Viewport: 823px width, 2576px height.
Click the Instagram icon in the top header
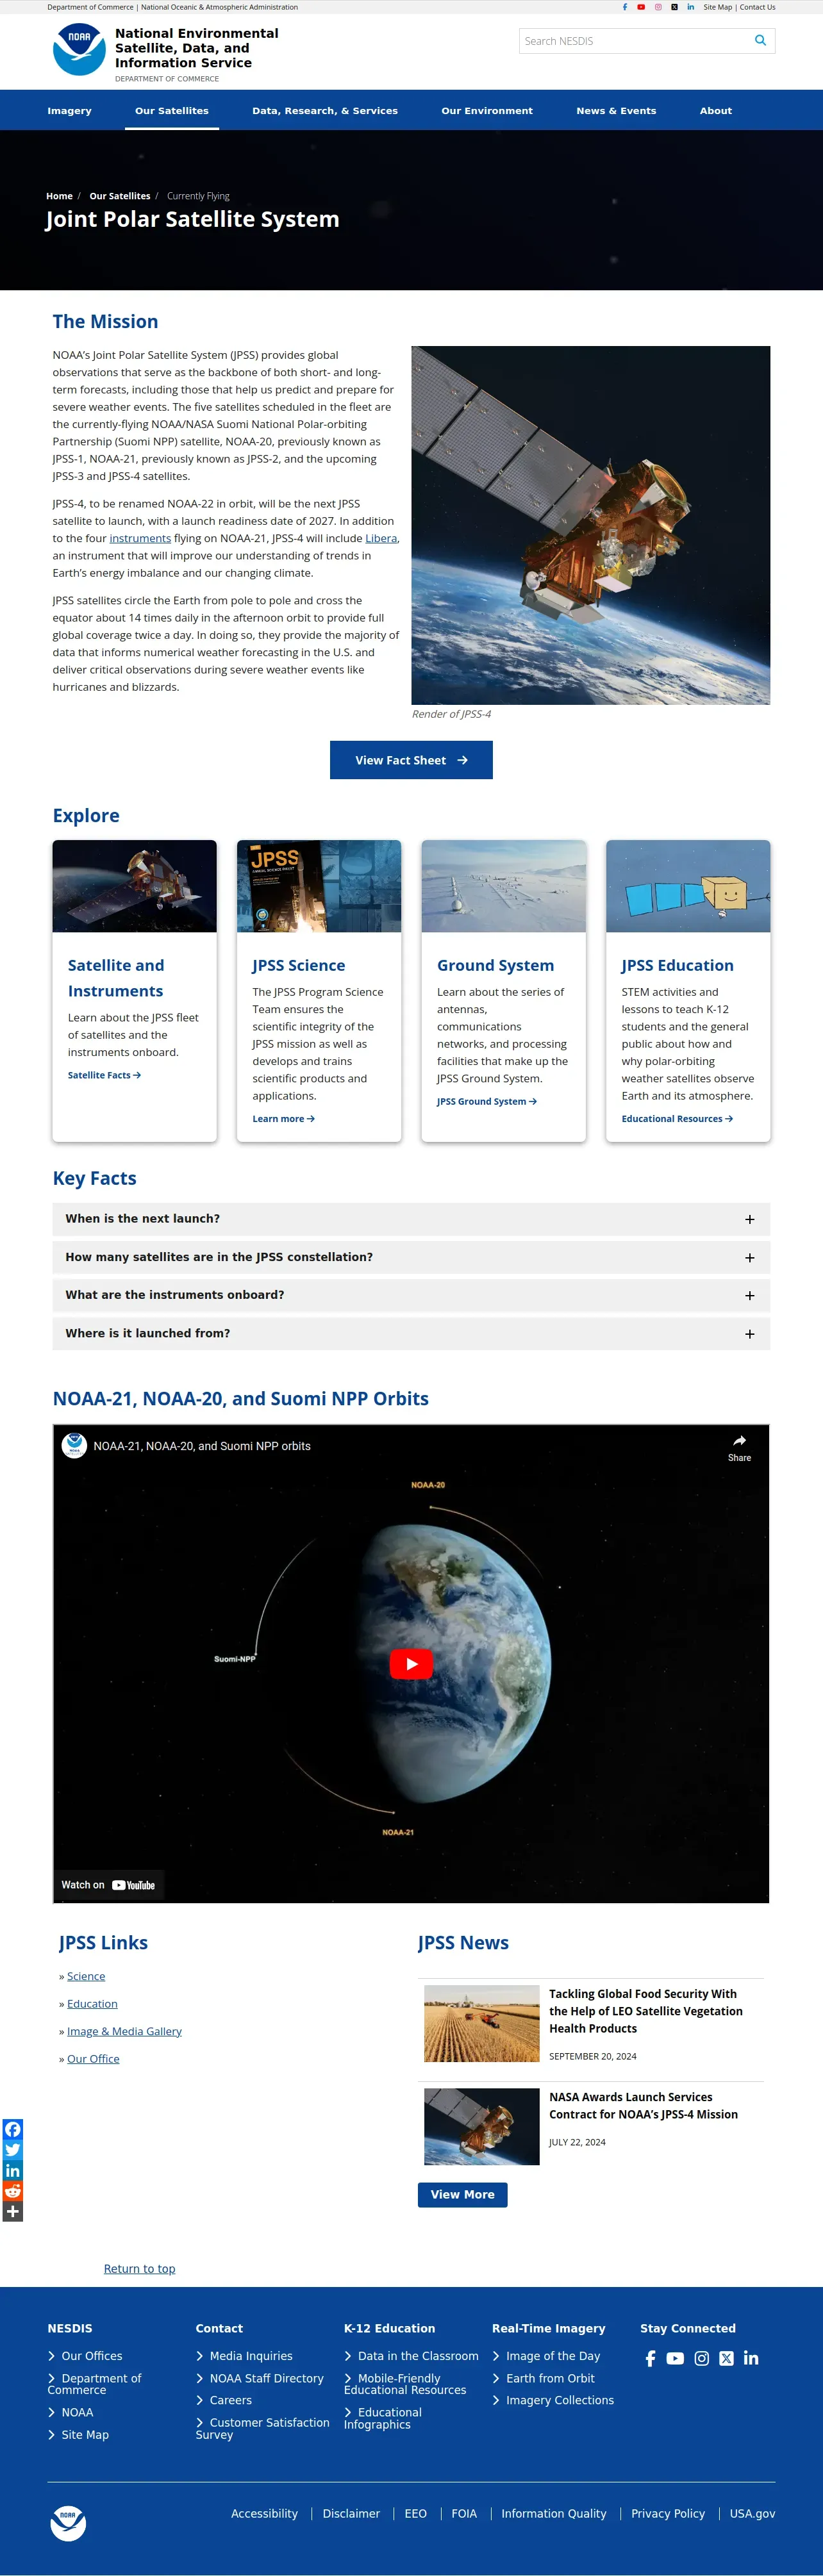click(x=658, y=7)
